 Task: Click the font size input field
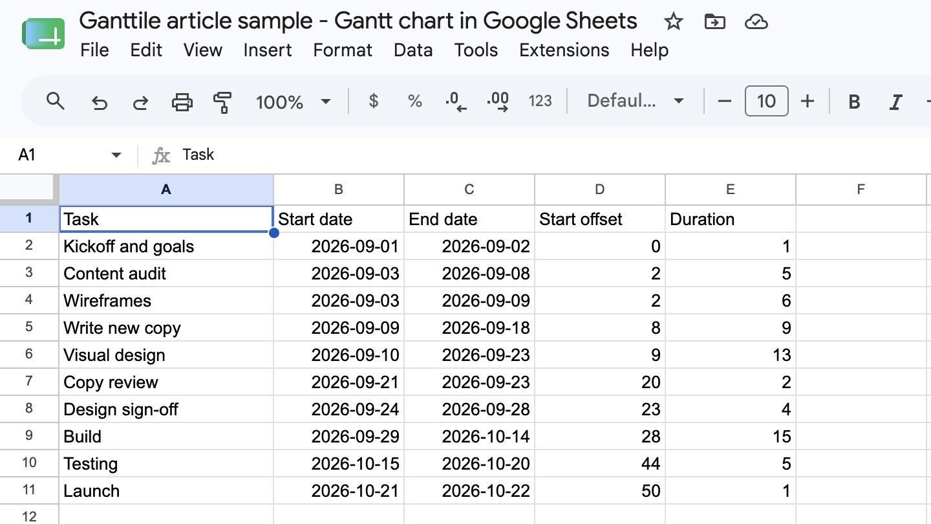[766, 101]
